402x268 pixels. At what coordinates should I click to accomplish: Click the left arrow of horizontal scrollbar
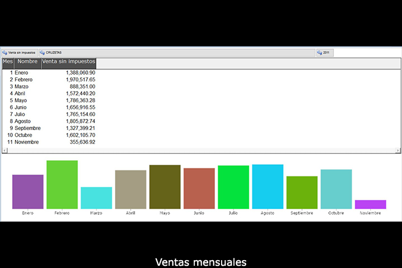click(5, 150)
